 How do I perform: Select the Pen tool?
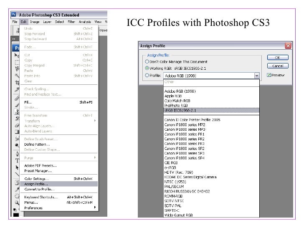point(17,154)
